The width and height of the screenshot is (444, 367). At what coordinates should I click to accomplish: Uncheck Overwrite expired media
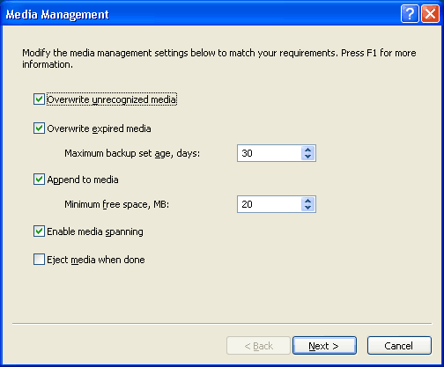(x=39, y=128)
